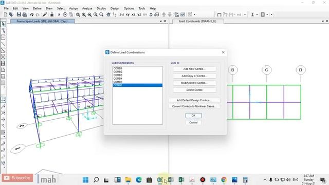Click the Save floppy disk icon
329x185 pixels.
19,14
